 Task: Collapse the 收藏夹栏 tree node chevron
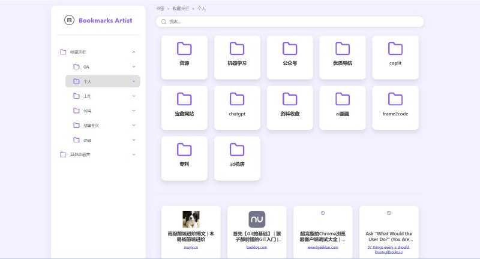[x=134, y=52]
